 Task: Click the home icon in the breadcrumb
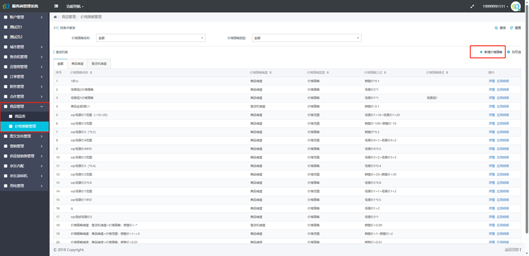55,17
